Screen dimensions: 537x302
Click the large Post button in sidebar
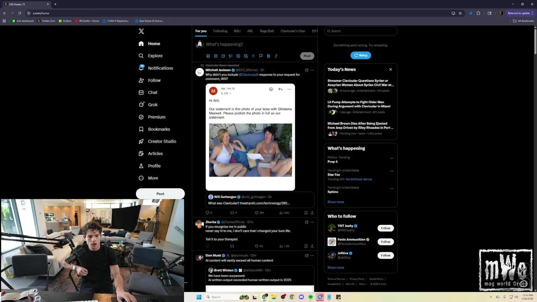[160, 194]
